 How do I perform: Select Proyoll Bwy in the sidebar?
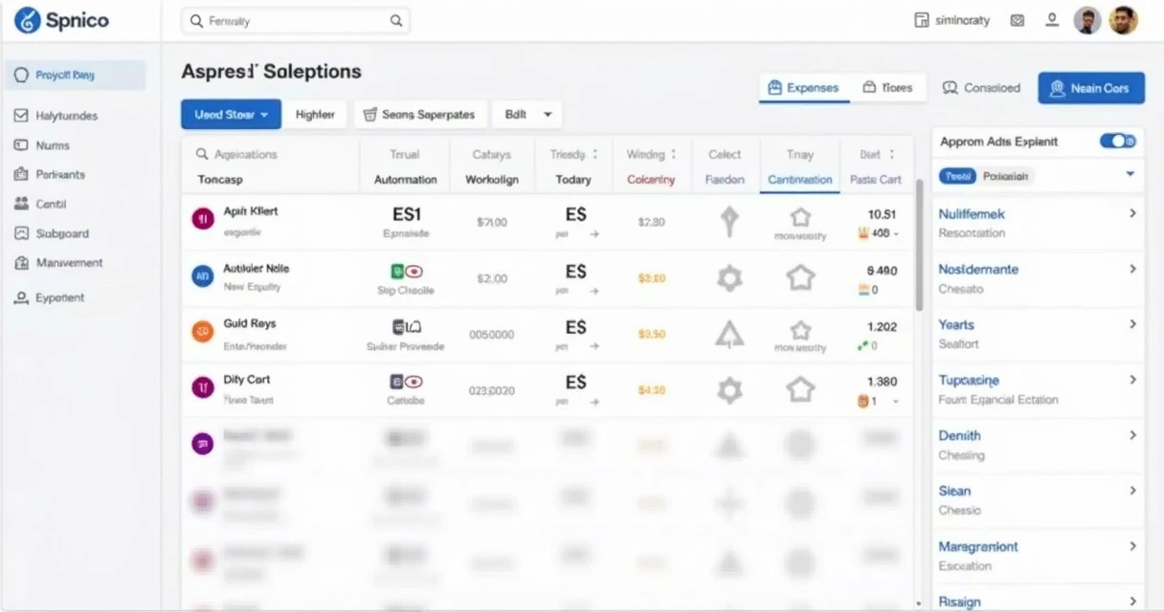[x=76, y=75]
